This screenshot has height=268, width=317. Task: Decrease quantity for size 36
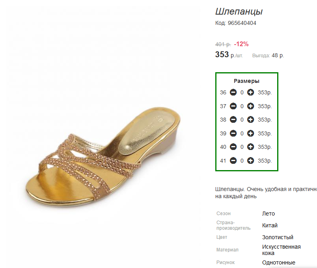point(233,92)
